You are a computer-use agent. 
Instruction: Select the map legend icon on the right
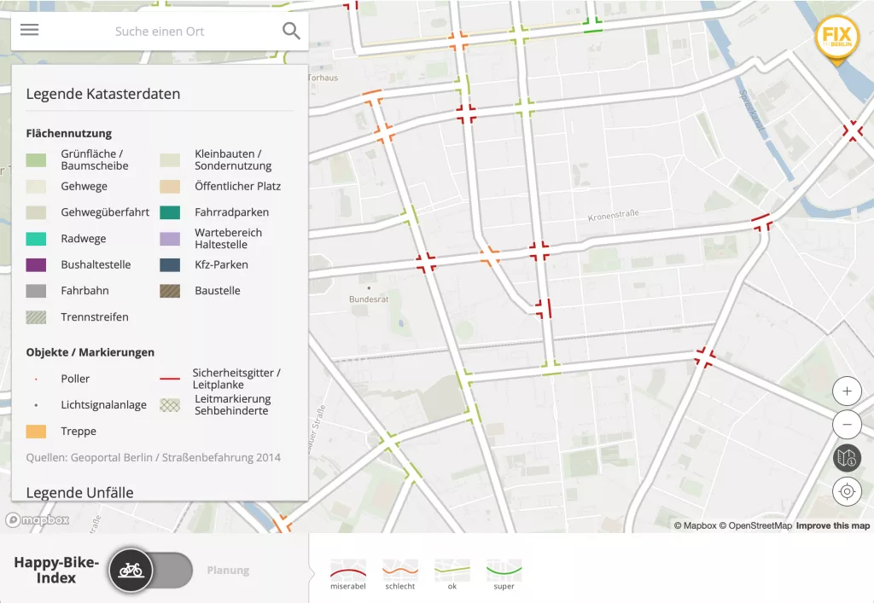(847, 458)
